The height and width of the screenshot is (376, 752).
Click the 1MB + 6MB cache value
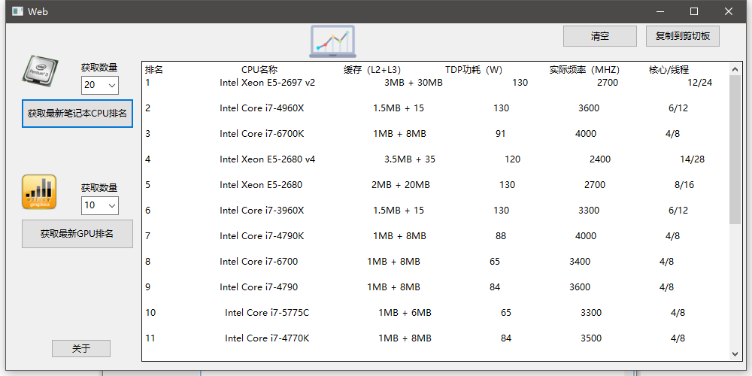(x=405, y=313)
